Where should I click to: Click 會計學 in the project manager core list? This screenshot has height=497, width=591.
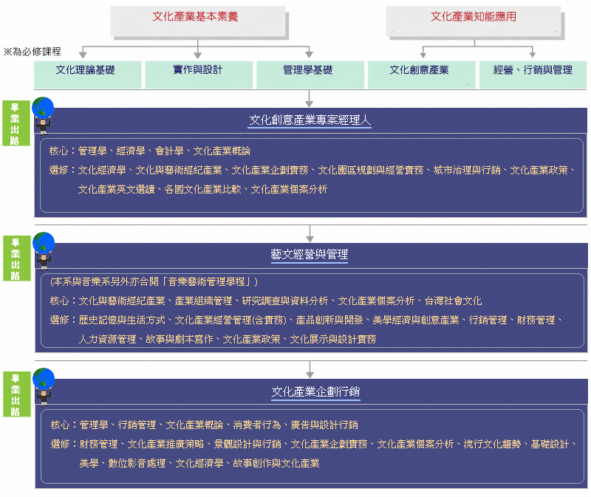pyautogui.click(x=169, y=151)
